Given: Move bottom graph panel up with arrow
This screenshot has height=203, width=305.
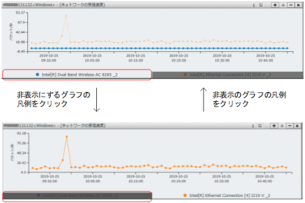Looking at the screenshot, I should tap(274, 126).
